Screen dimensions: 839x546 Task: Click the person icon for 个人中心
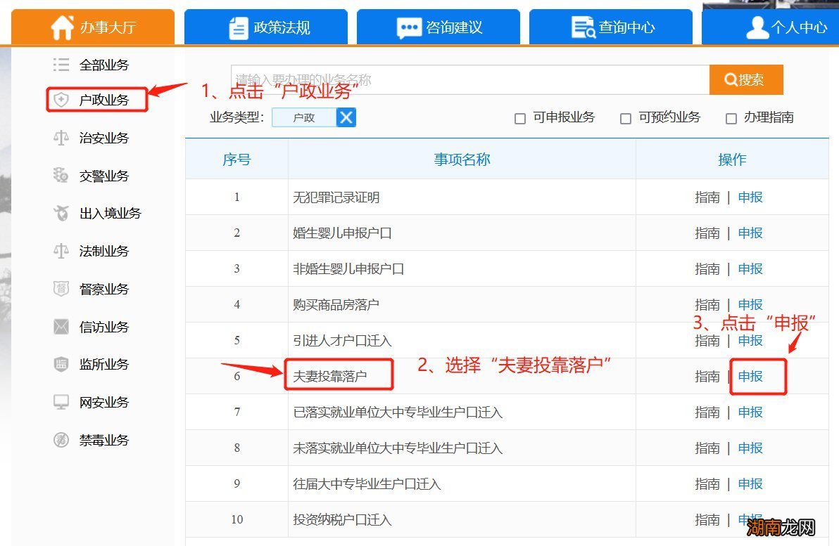757,26
